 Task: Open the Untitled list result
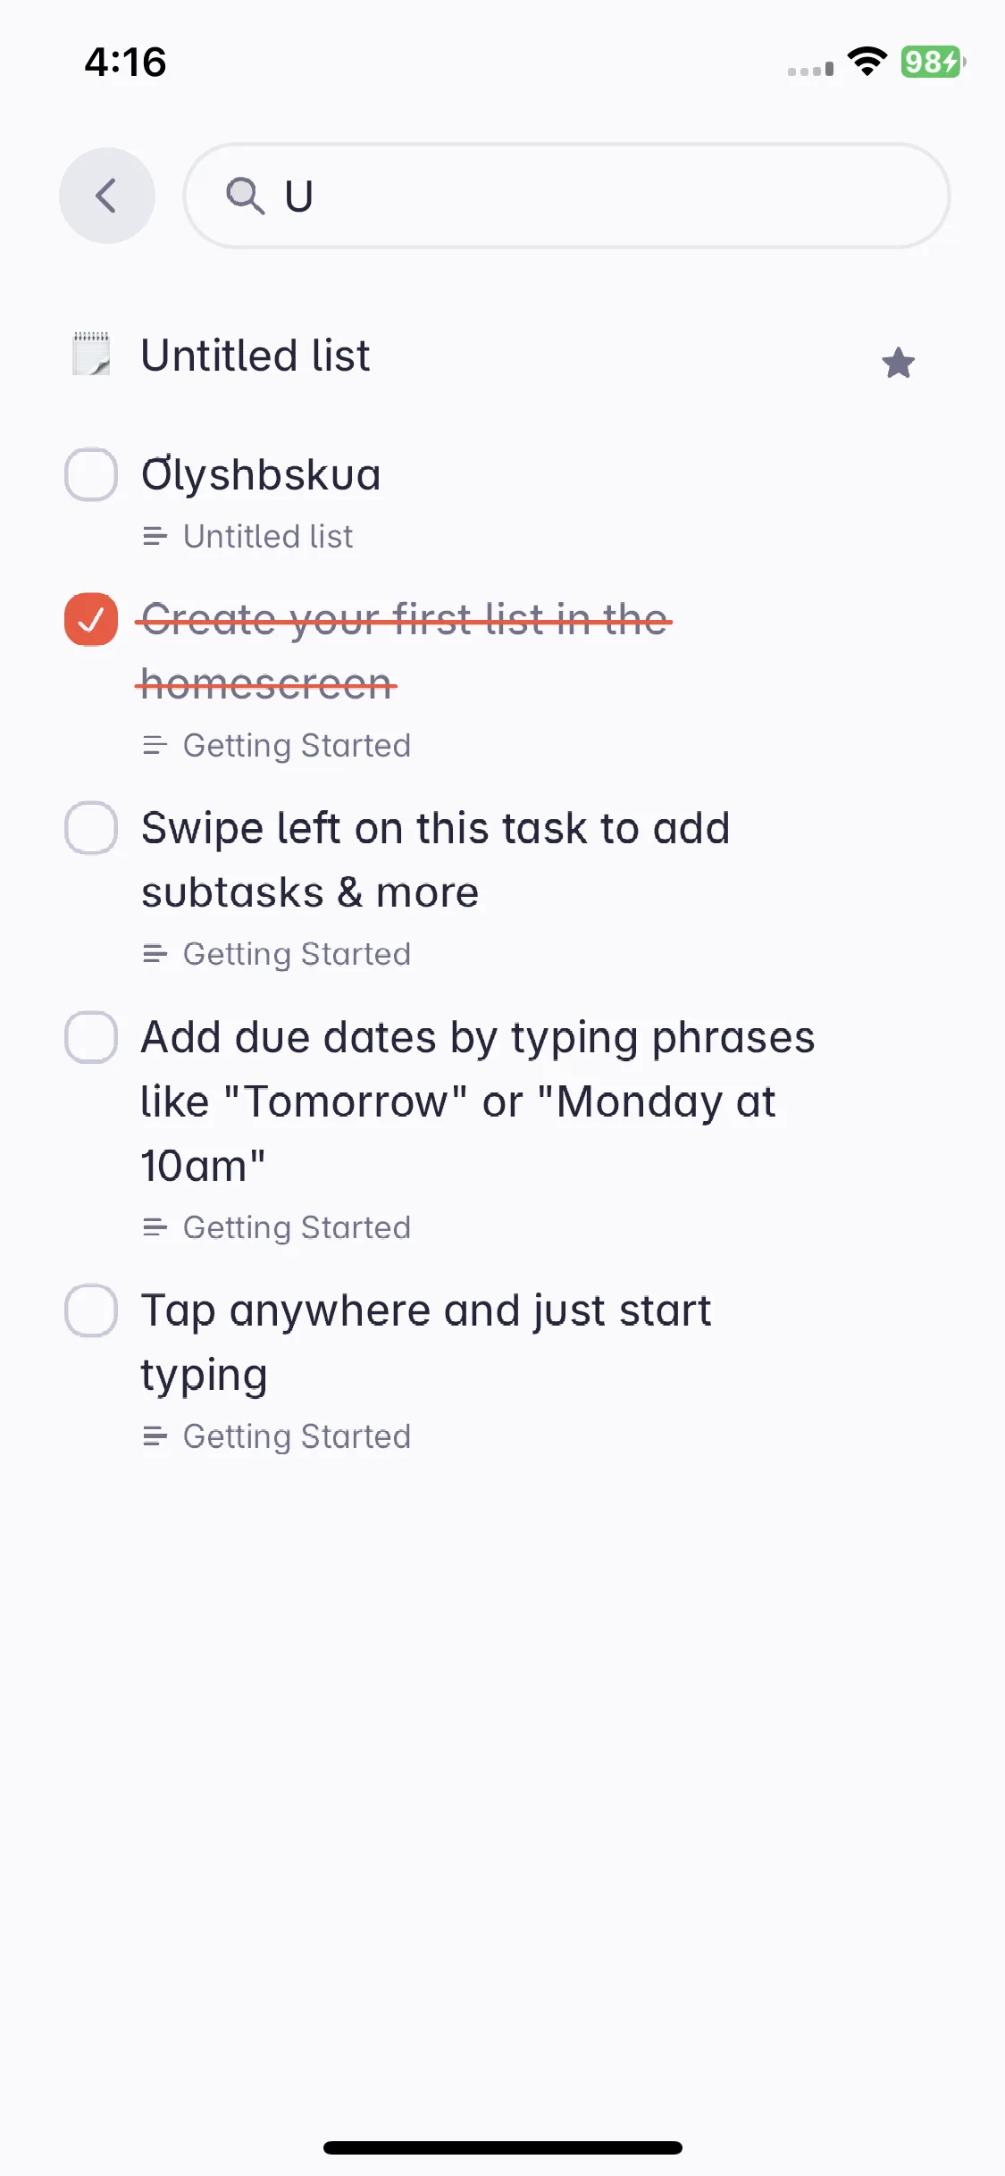click(x=255, y=356)
